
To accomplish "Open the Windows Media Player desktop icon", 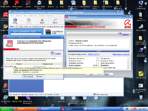I will tap(39, 4).
